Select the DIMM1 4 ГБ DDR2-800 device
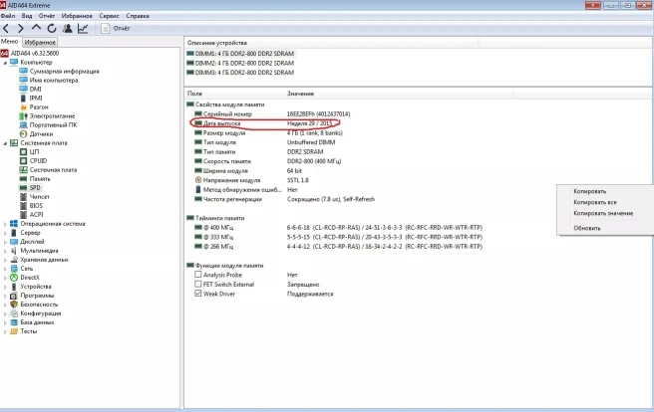 240,54
